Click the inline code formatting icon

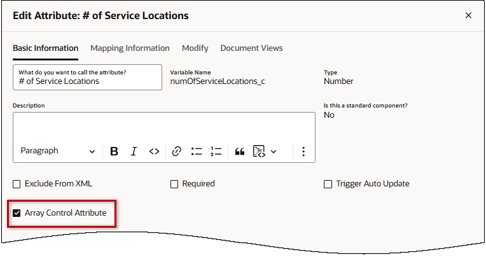pos(154,151)
